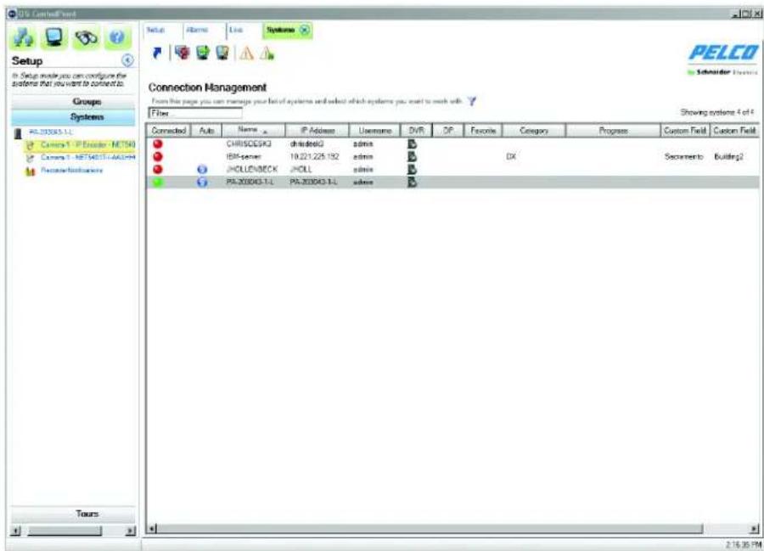Toggle the auto-connect icon for JHOLLENBECK
The width and height of the screenshot is (764, 551).
(202, 170)
